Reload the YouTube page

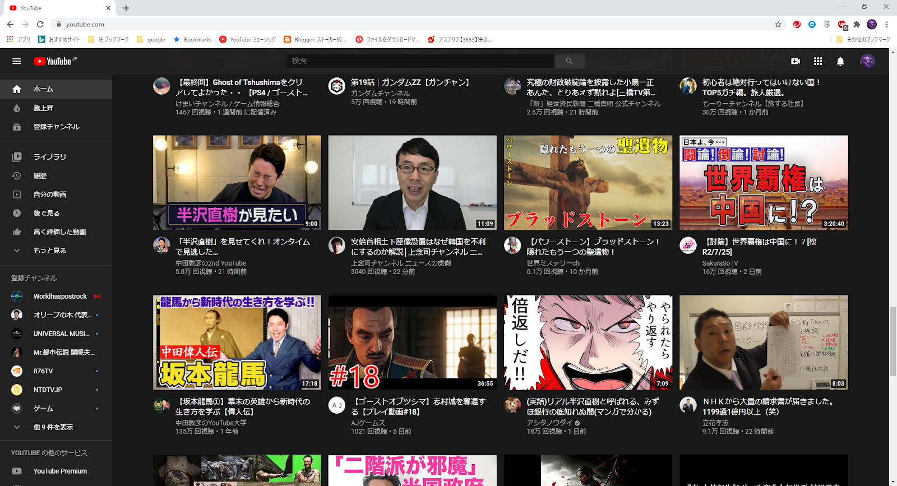[40, 24]
